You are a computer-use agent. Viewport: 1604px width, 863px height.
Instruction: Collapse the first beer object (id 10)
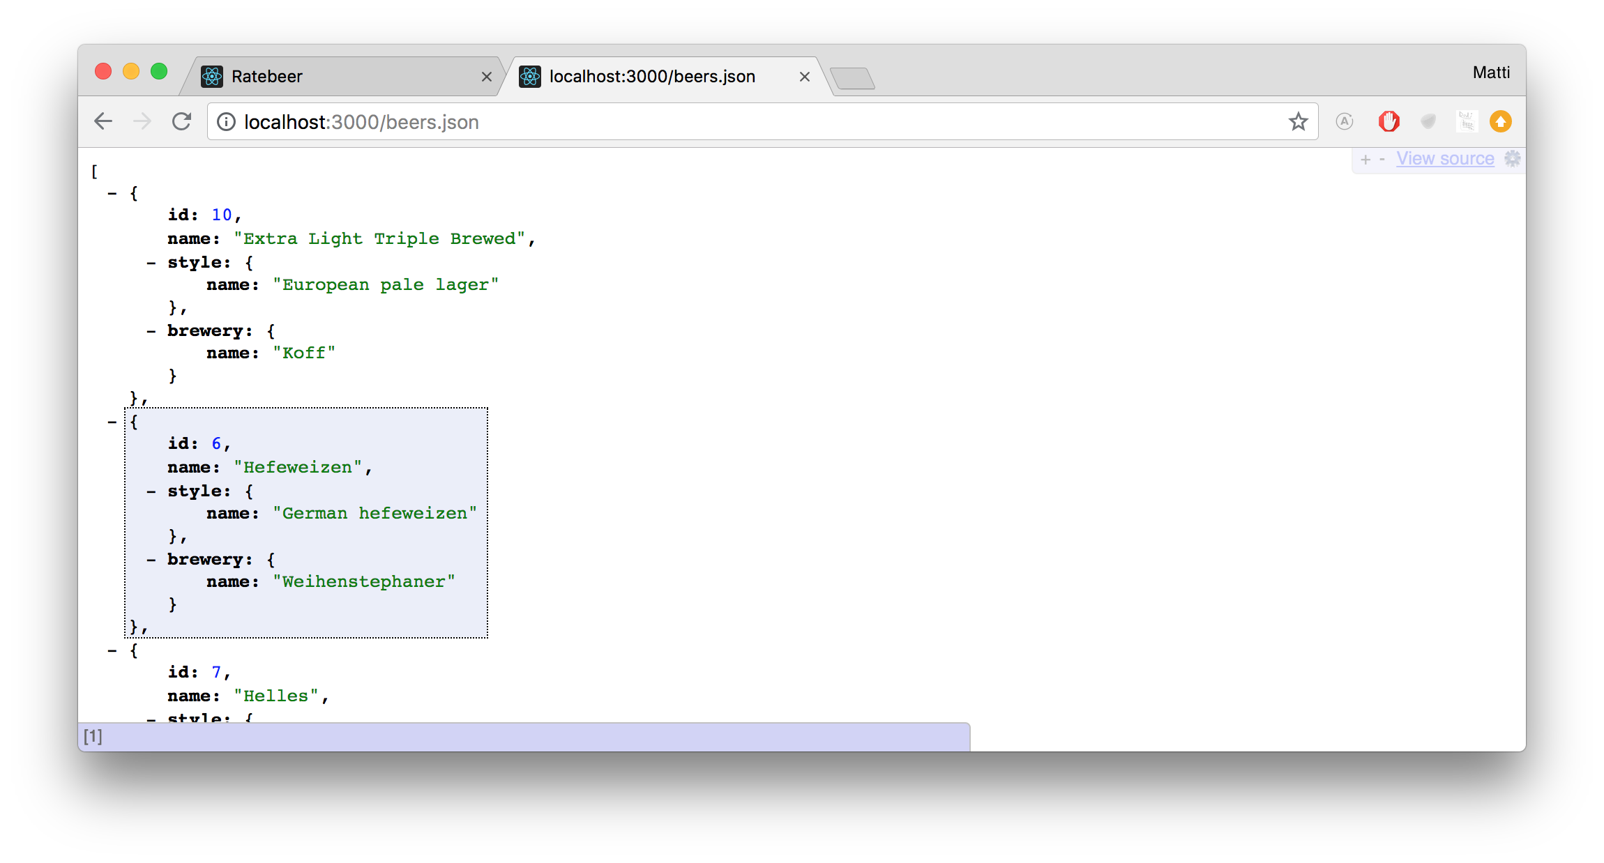point(112,194)
